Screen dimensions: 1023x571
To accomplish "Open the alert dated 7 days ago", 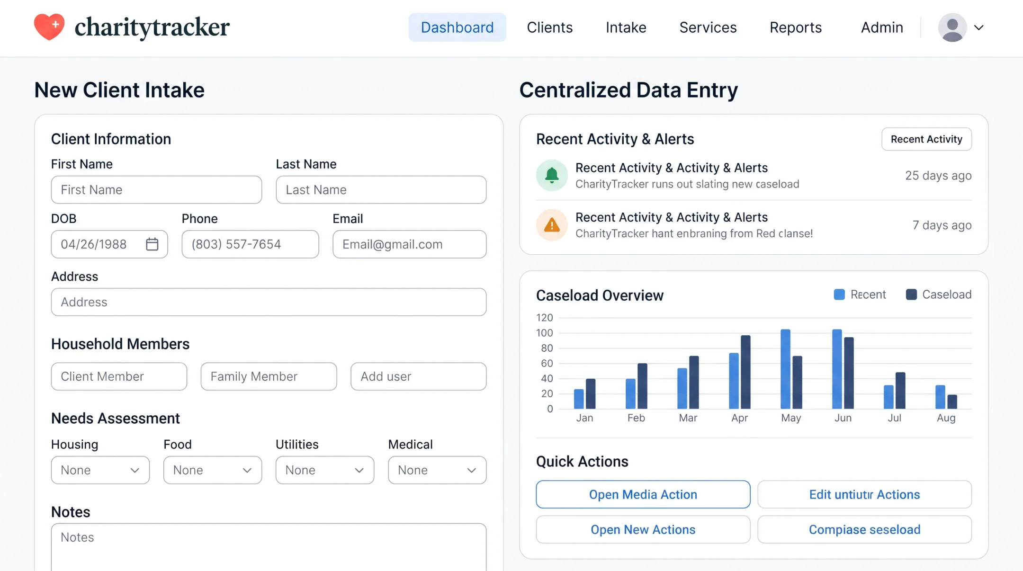I will 754,225.
